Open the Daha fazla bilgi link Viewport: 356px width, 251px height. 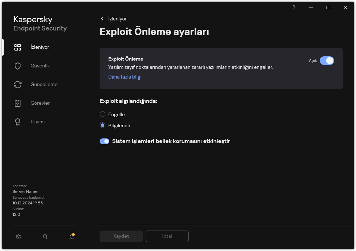pyautogui.click(x=125, y=77)
